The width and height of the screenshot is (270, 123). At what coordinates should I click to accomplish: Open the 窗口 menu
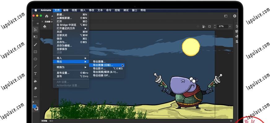click(x=135, y=10)
